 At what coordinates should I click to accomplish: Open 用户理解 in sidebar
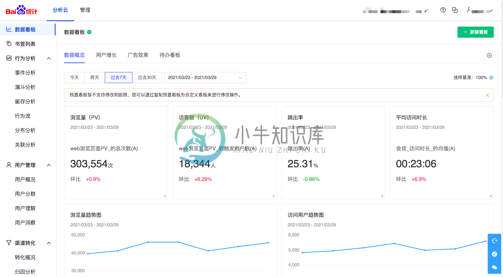point(25,208)
